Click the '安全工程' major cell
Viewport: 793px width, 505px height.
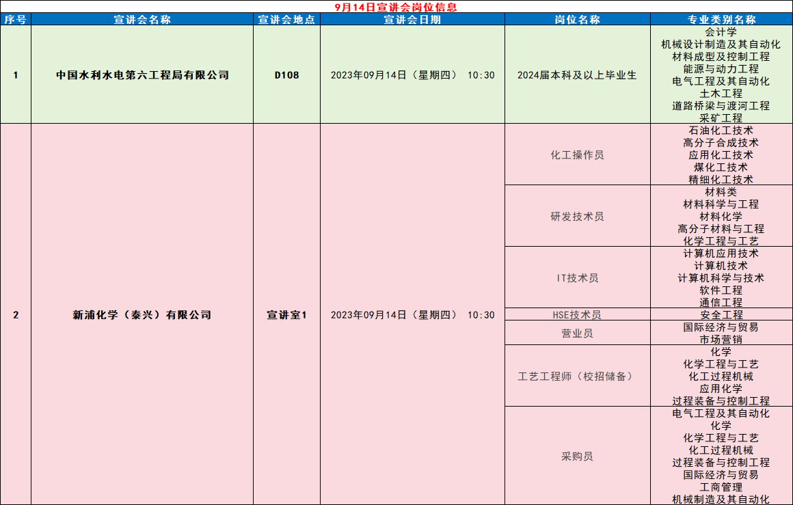[721, 315]
